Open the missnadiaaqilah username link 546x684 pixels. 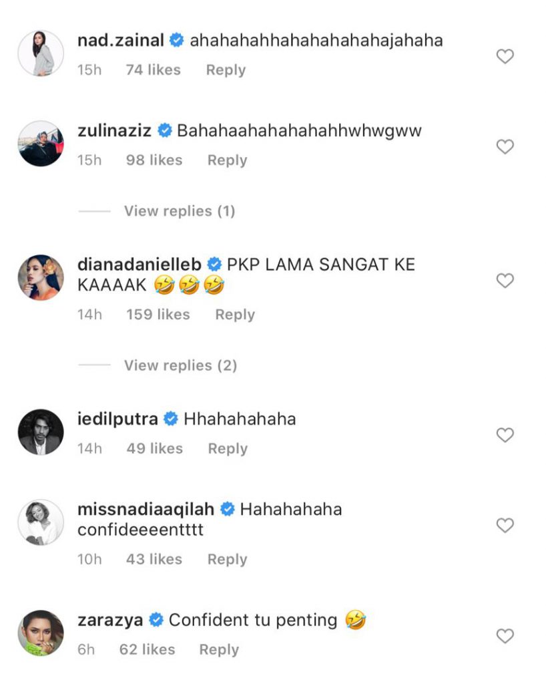(x=146, y=509)
